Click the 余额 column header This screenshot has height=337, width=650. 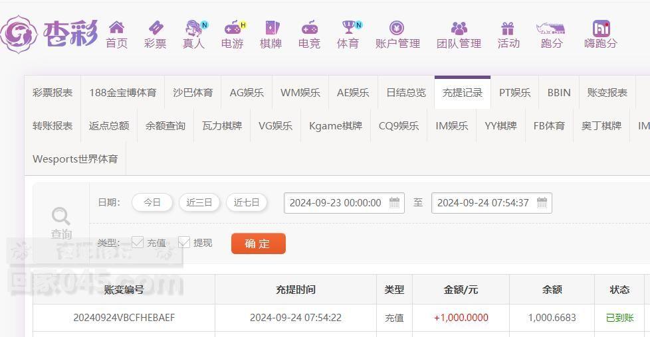(x=552, y=289)
